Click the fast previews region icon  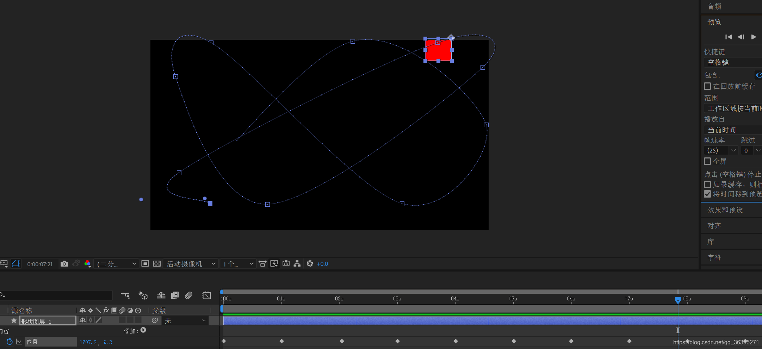click(x=145, y=264)
